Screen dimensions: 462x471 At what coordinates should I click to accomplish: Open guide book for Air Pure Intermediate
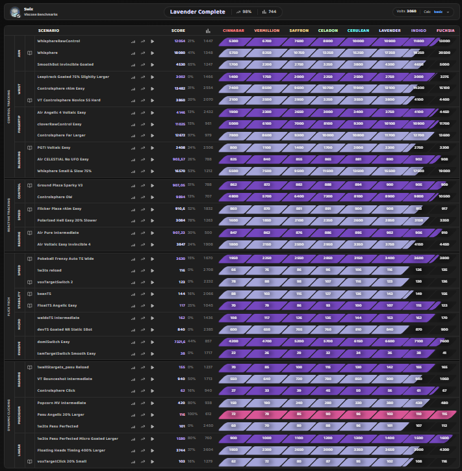pos(30,233)
